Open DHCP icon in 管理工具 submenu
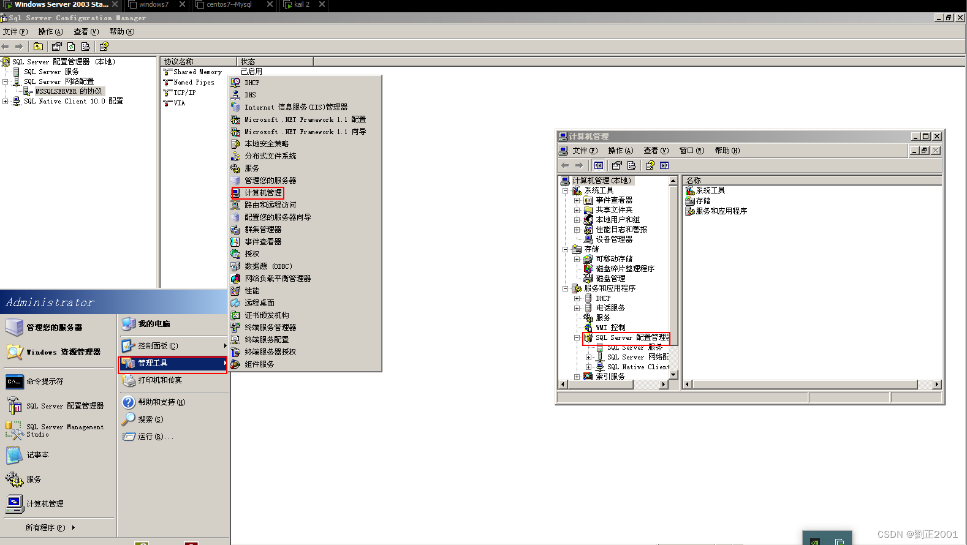967x545 pixels. pyautogui.click(x=235, y=83)
